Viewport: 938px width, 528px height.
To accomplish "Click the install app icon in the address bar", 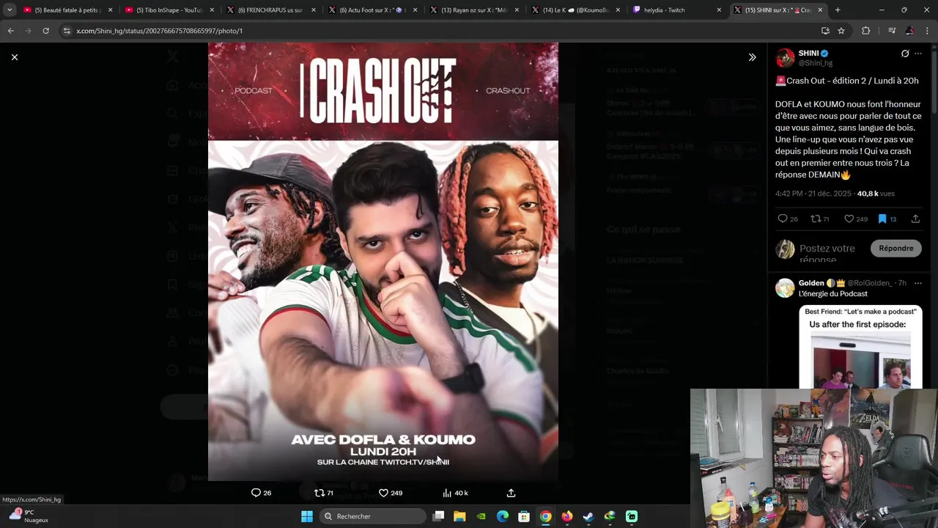I will (x=825, y=31).
